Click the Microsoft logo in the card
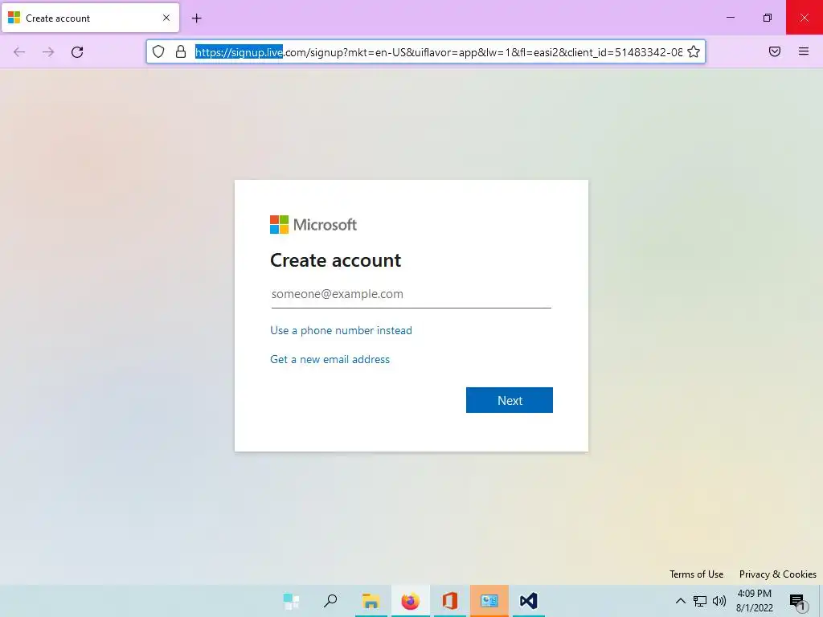823x617 pixels. click(x=313, y=225)
